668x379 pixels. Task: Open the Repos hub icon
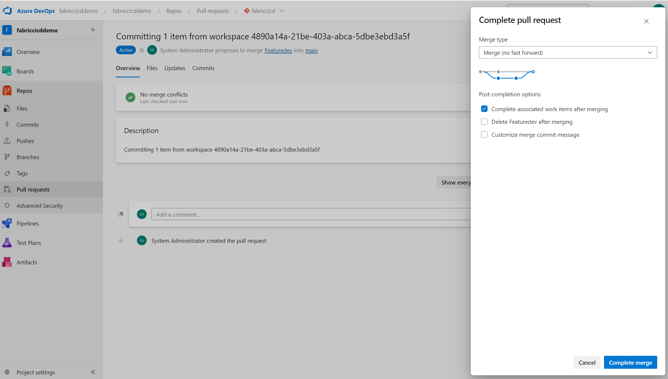pos(7,91)
